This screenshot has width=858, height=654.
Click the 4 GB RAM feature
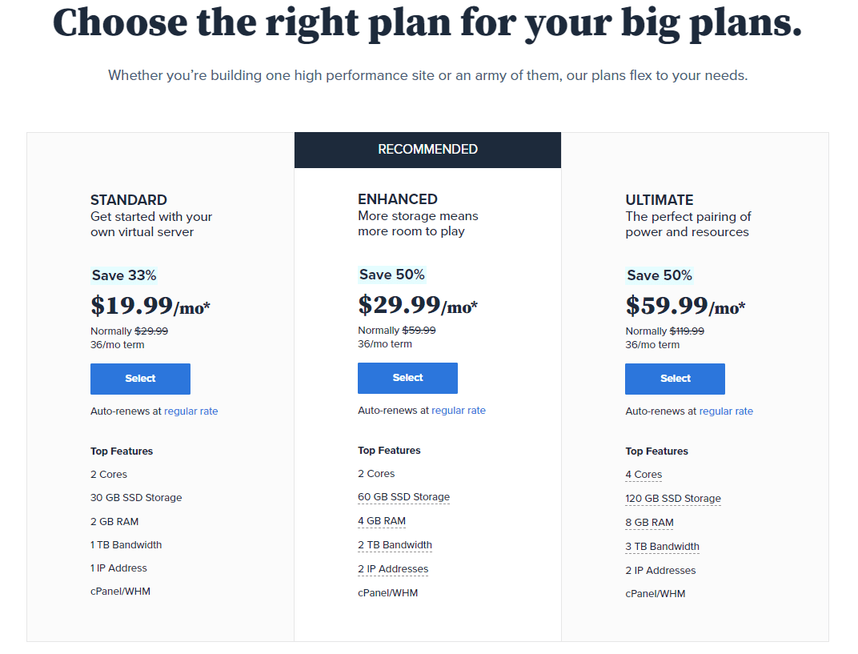(x=382, y=521)
